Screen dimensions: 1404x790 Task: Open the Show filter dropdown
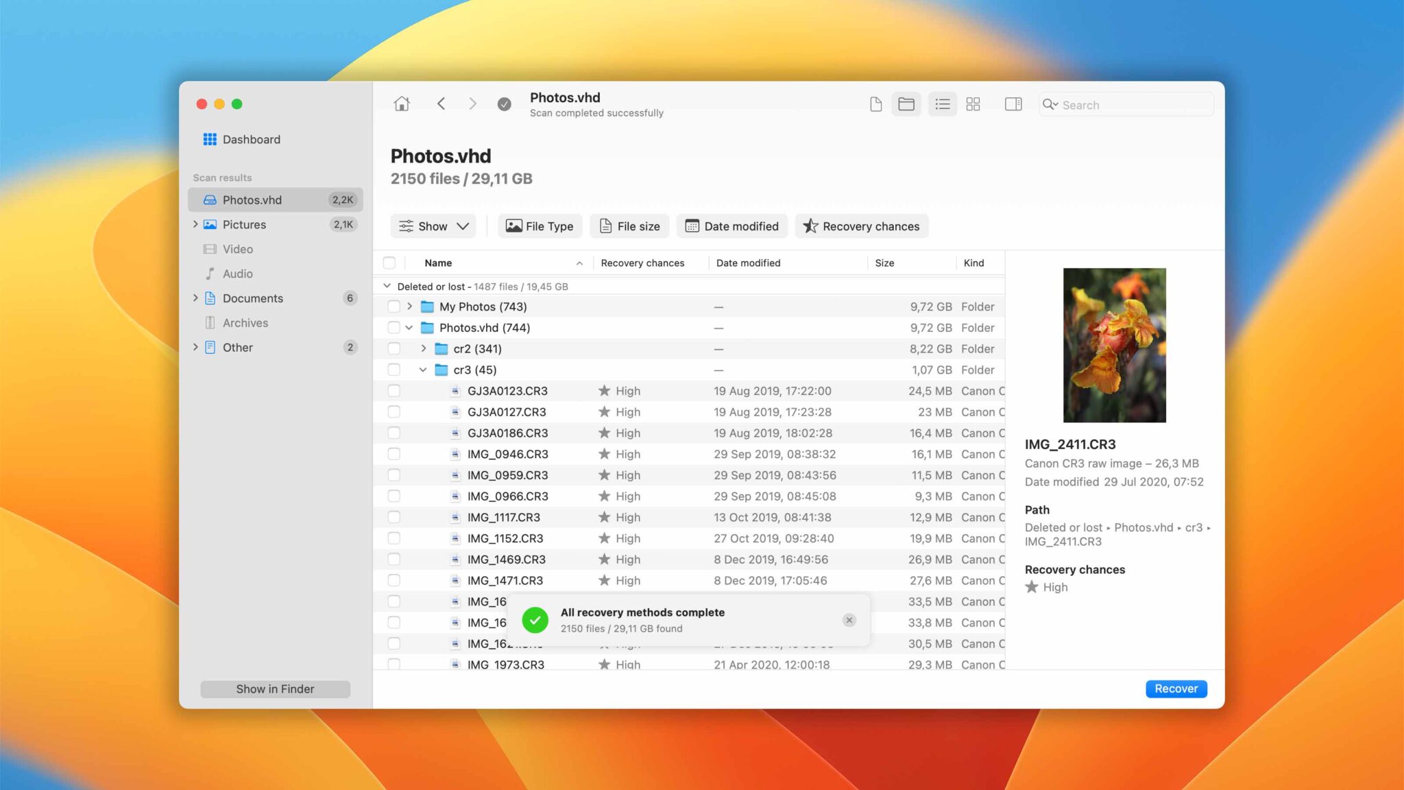click(433, 226)
